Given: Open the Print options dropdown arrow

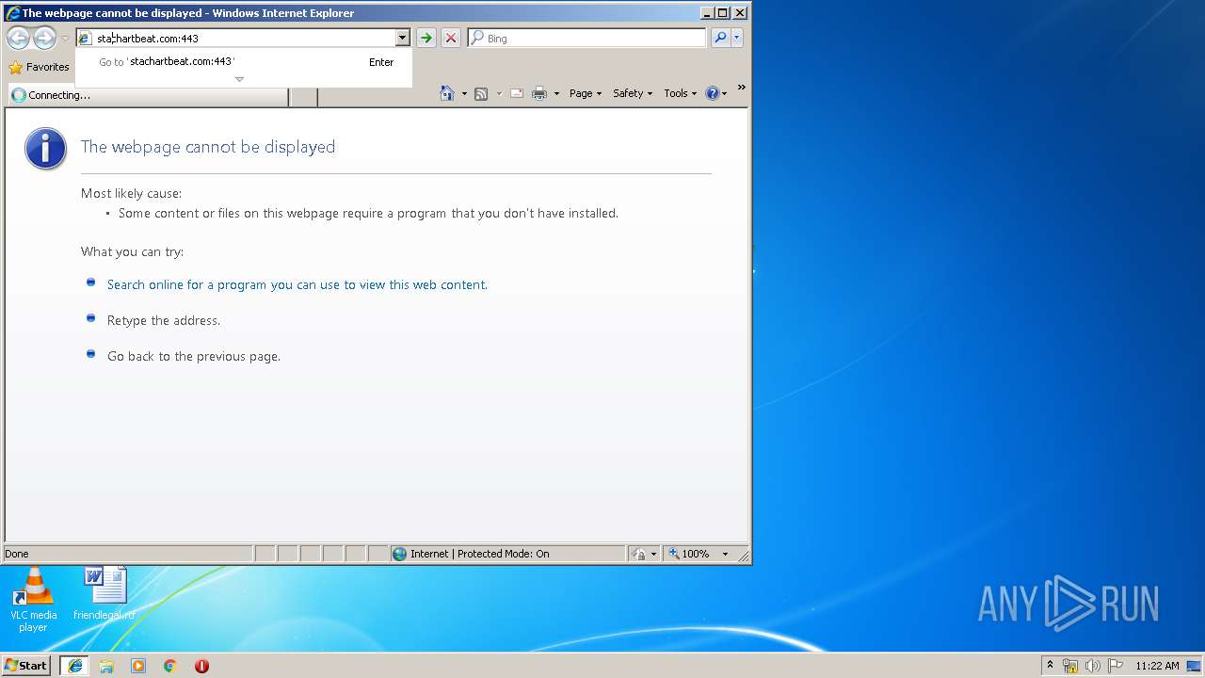Looking at the screenshot, I should pos(556,93).
